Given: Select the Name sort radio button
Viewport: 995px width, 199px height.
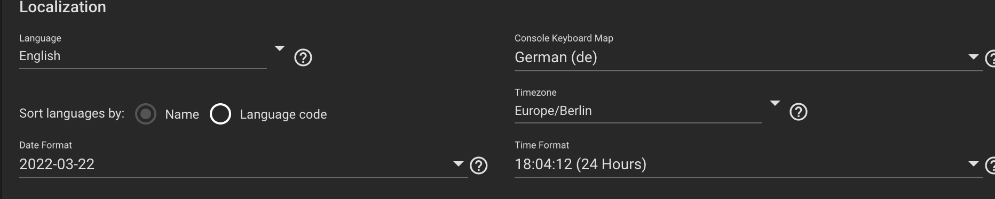Looking at the screenshot, I should [x=146, y=114].
